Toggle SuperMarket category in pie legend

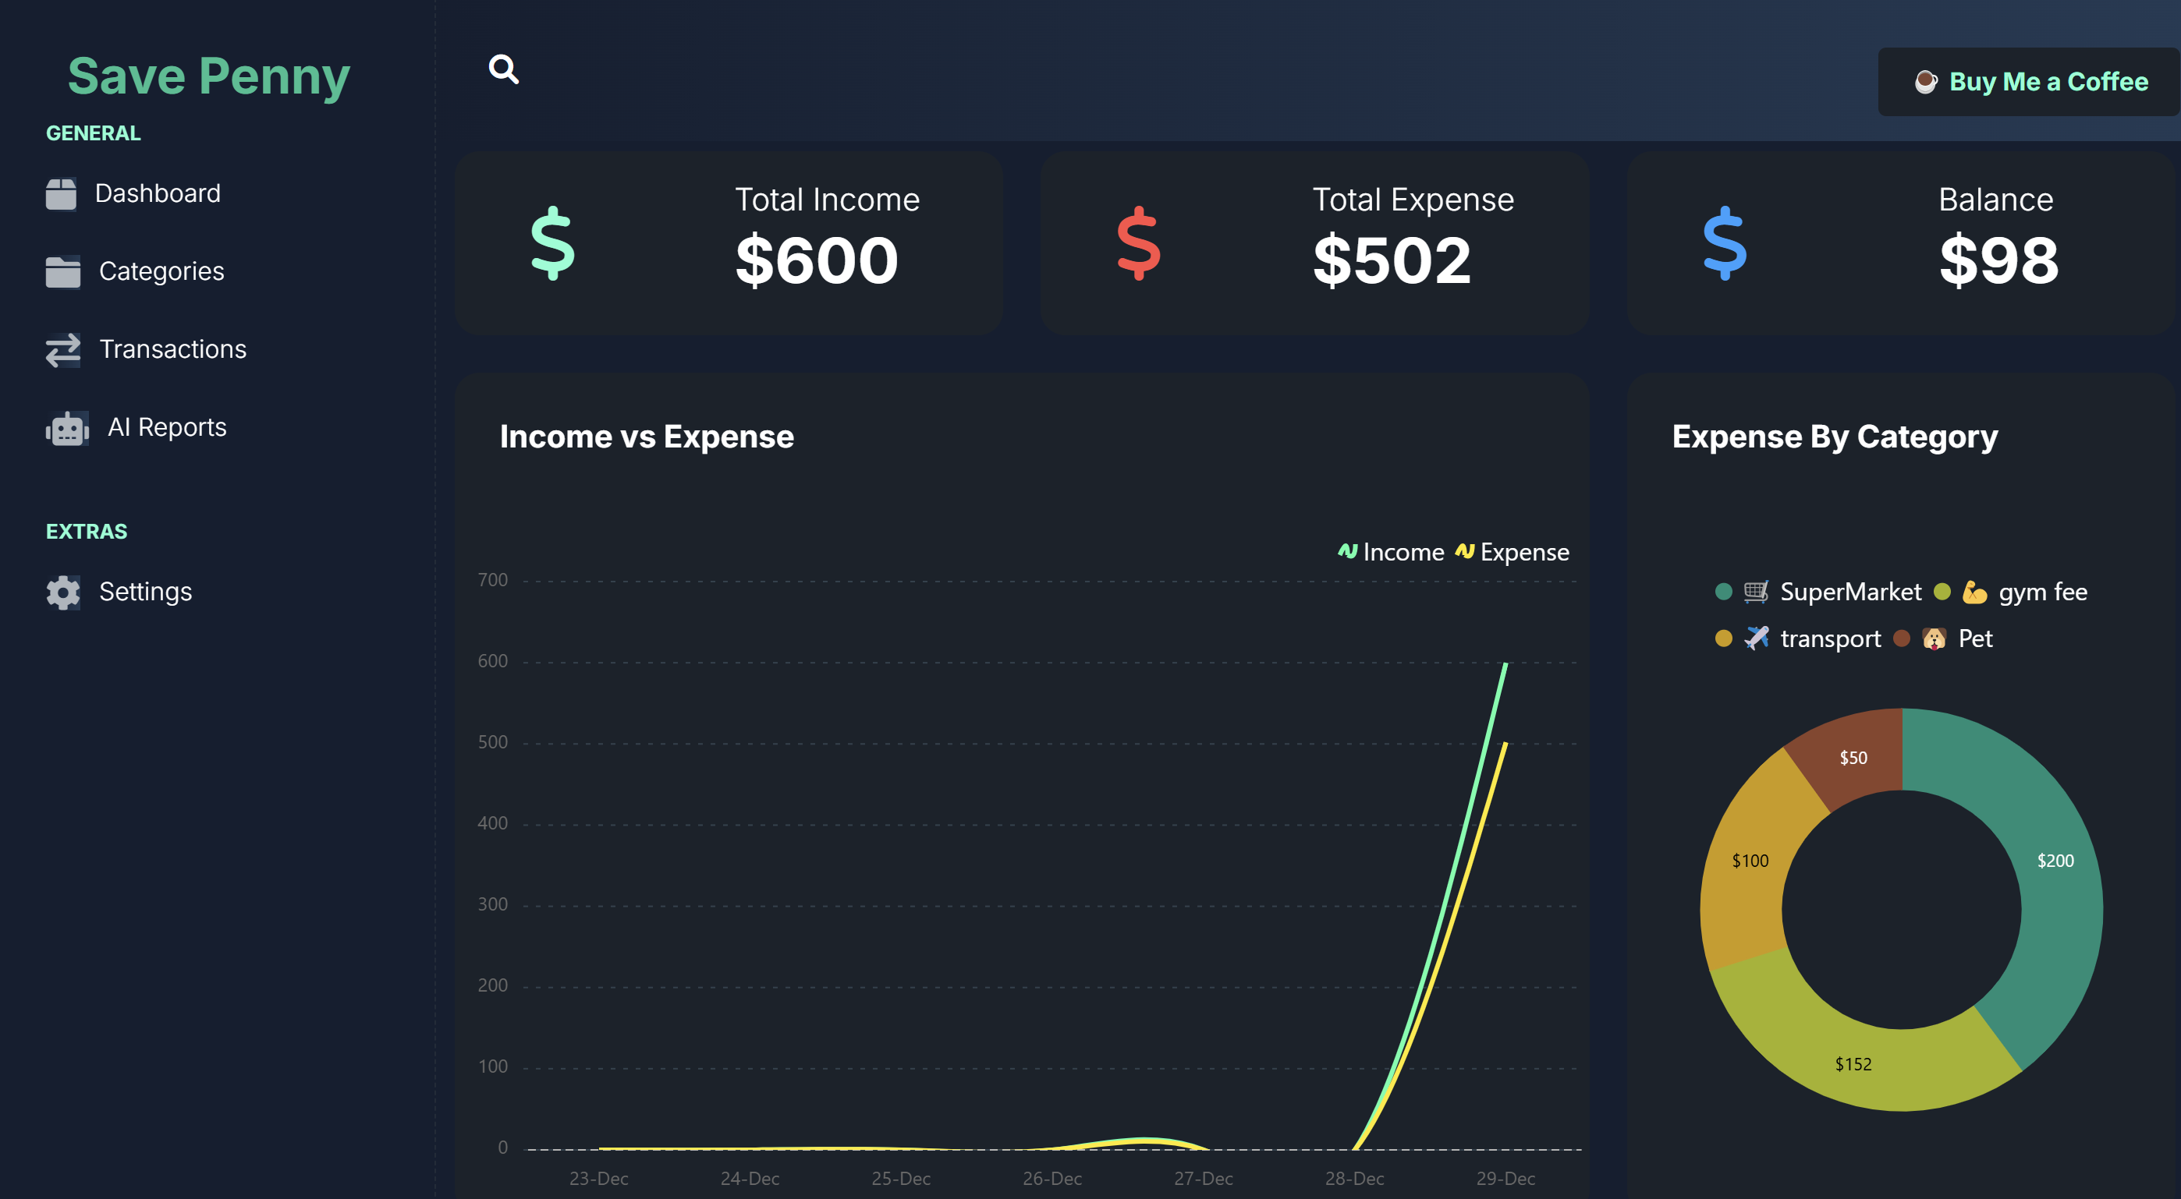click(1818, 592)
